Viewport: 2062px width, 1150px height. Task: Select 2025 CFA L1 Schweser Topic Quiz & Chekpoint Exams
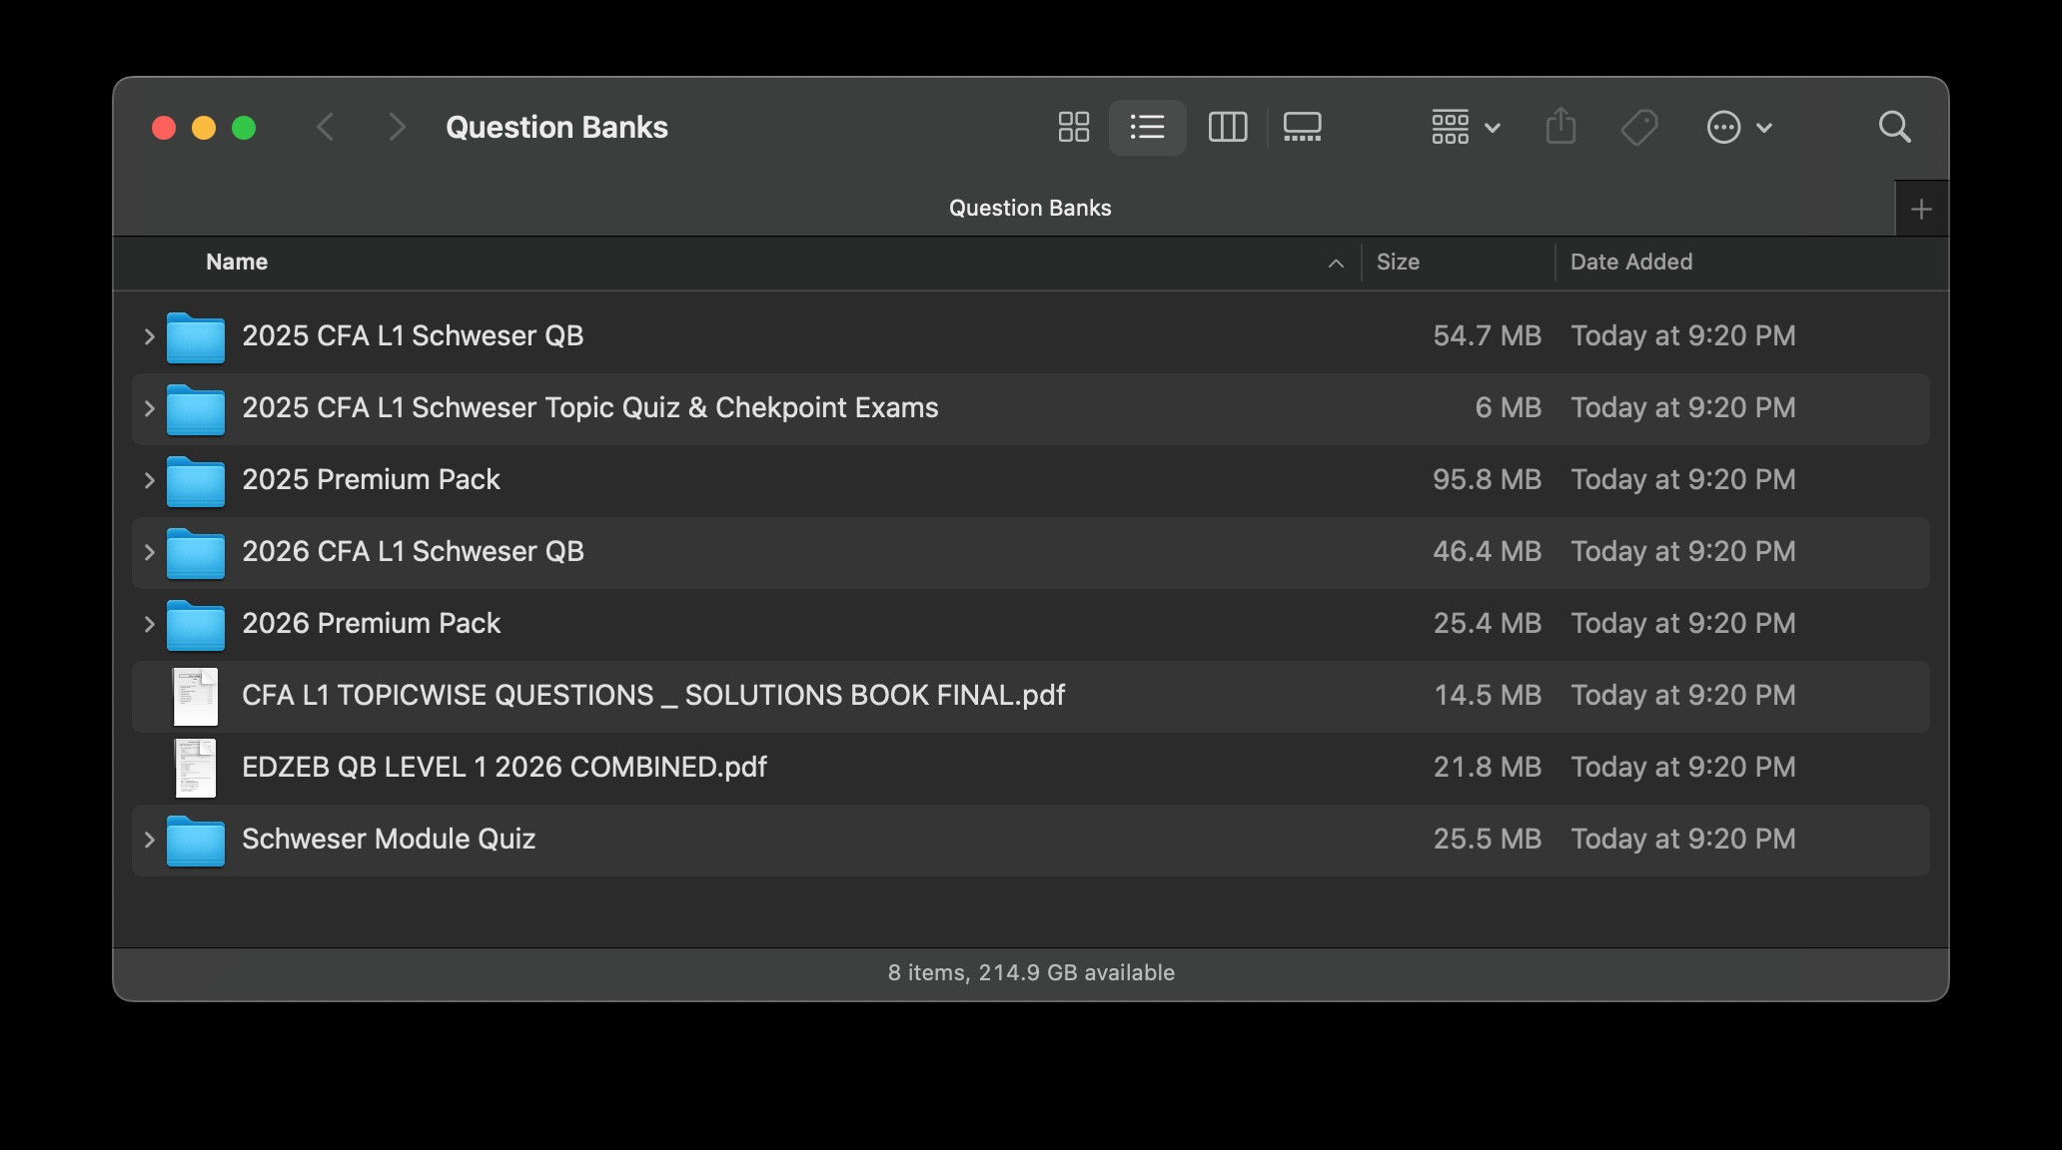coord(1030,408)
